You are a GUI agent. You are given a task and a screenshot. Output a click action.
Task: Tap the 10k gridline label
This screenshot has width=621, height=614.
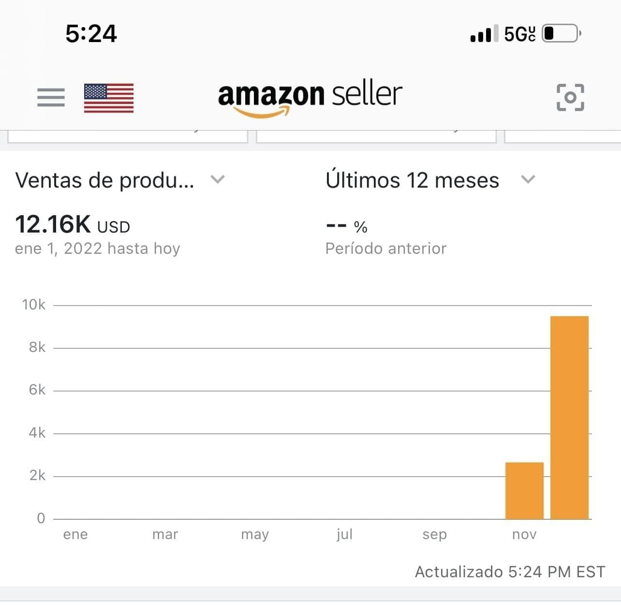33,305
